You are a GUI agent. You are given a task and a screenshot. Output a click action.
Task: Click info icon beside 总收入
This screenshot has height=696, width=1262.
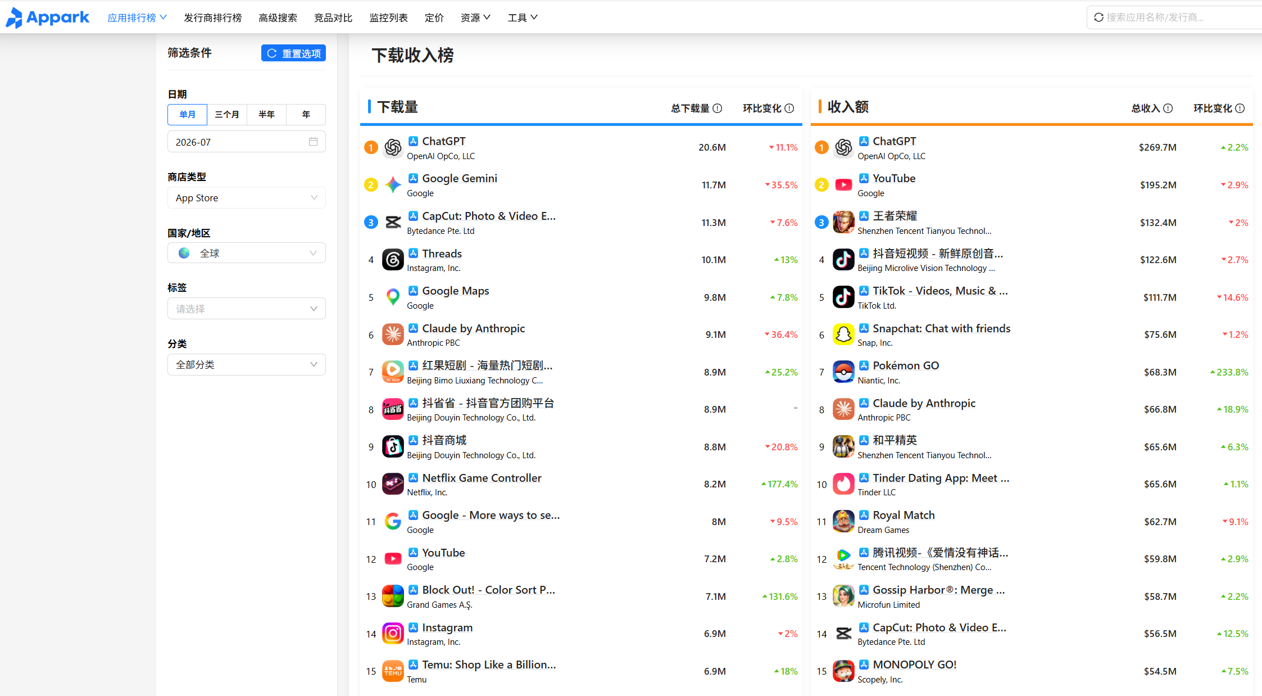1168,109
